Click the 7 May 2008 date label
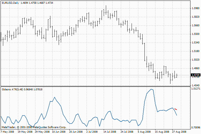The height and width of the screenshot is (134, 201). [8, 132]
